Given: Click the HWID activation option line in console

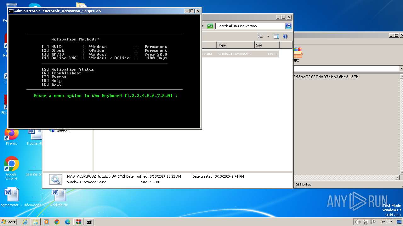Looking at the screenshot, I should click(104, 47).
